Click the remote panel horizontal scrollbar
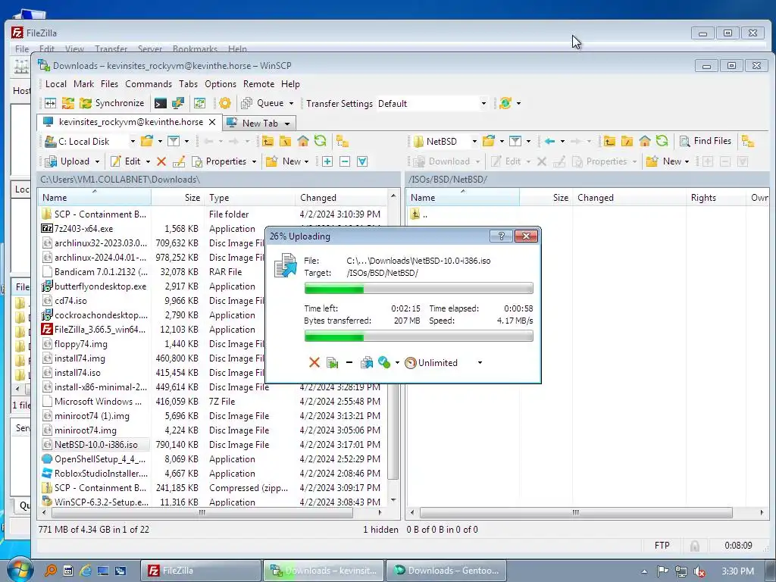Screen dimensions: 776x582 coord(576,513)
